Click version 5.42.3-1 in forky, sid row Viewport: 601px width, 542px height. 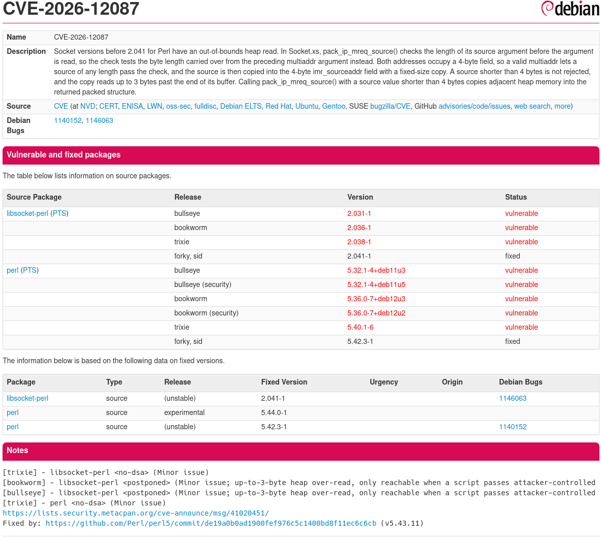pos(360,341)
